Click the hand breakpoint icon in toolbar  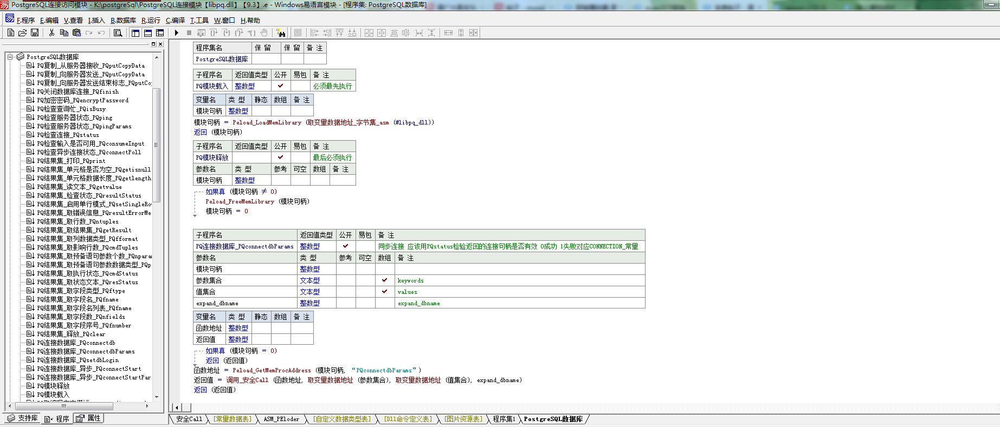point(264,32)
